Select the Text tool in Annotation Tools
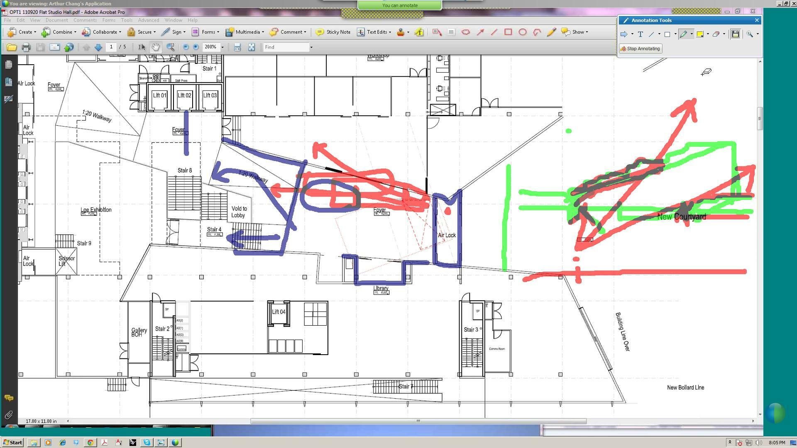Screen dimensions: 797x448 coord(641,34)
